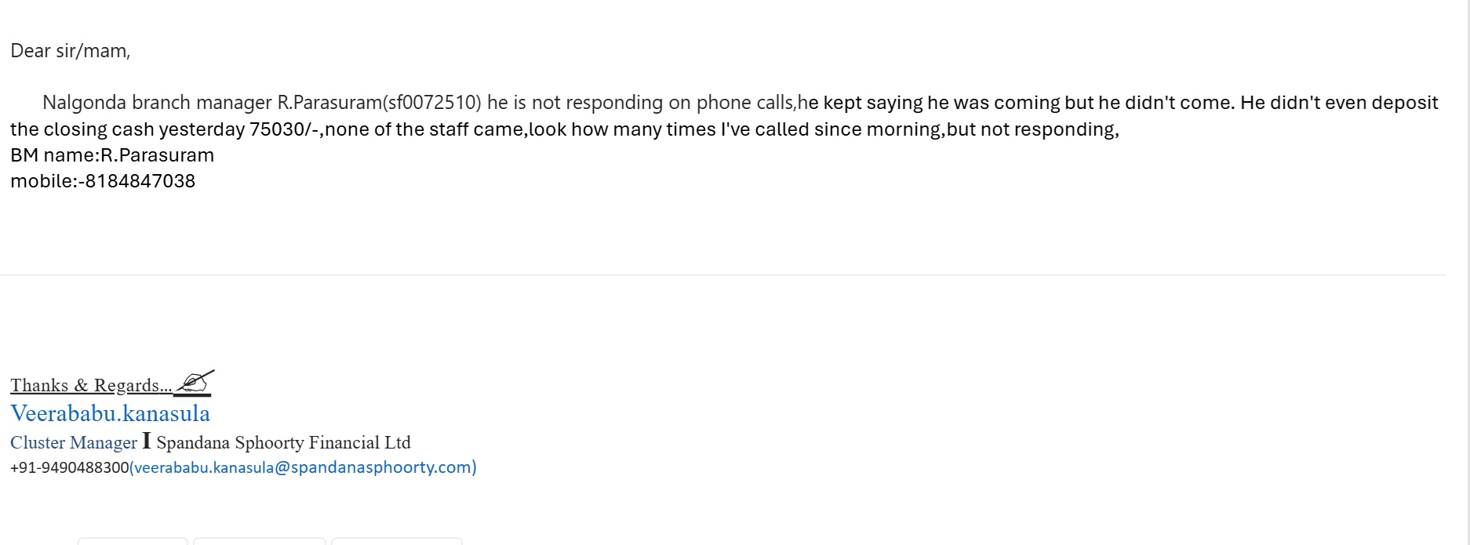
Task: Click the Cluster Manager job title
Action: click(74, 442)
